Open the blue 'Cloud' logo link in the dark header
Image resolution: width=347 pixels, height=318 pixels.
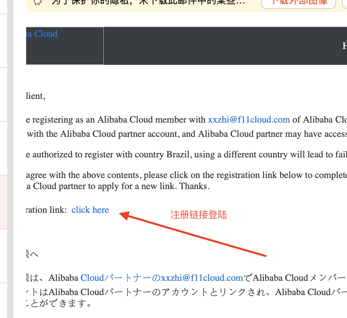click(x=42, y=34)
